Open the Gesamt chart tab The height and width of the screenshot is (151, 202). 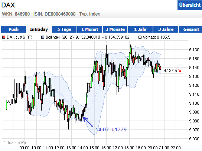[x=191, y=29]
